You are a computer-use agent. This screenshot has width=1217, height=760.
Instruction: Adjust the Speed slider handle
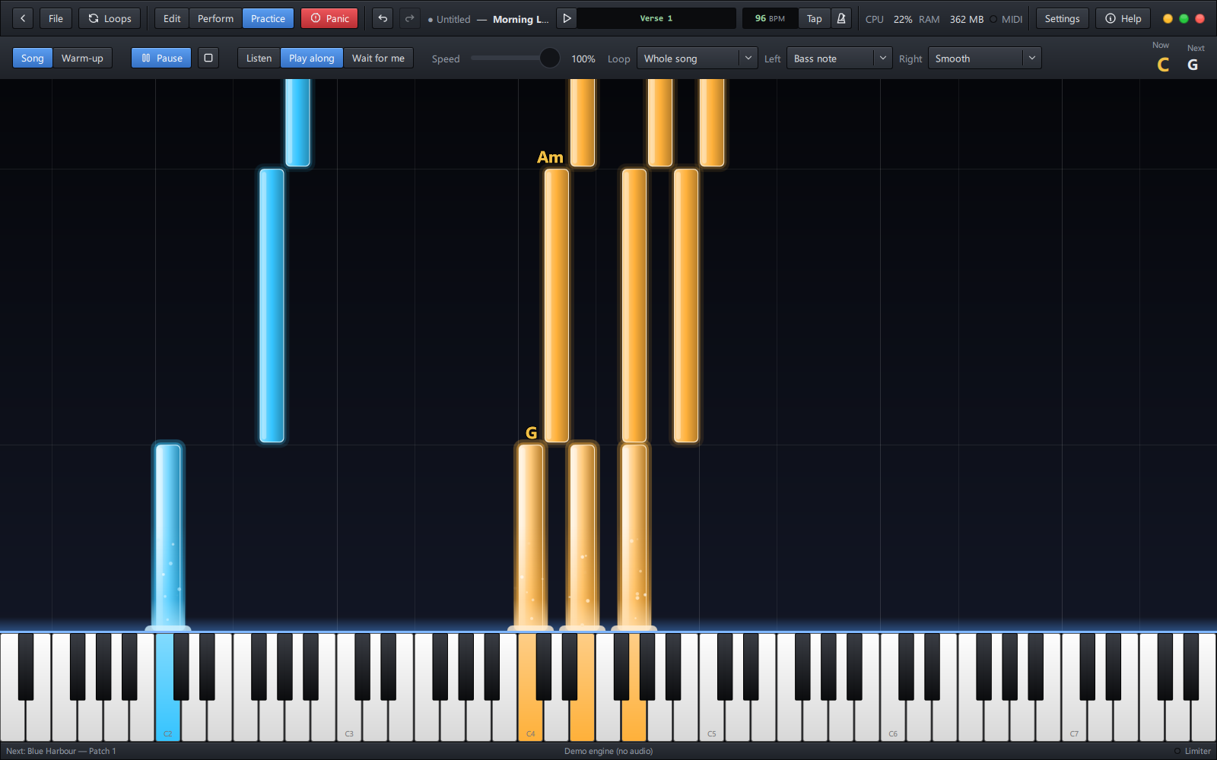pyautogui.click(x=549, y=58)
